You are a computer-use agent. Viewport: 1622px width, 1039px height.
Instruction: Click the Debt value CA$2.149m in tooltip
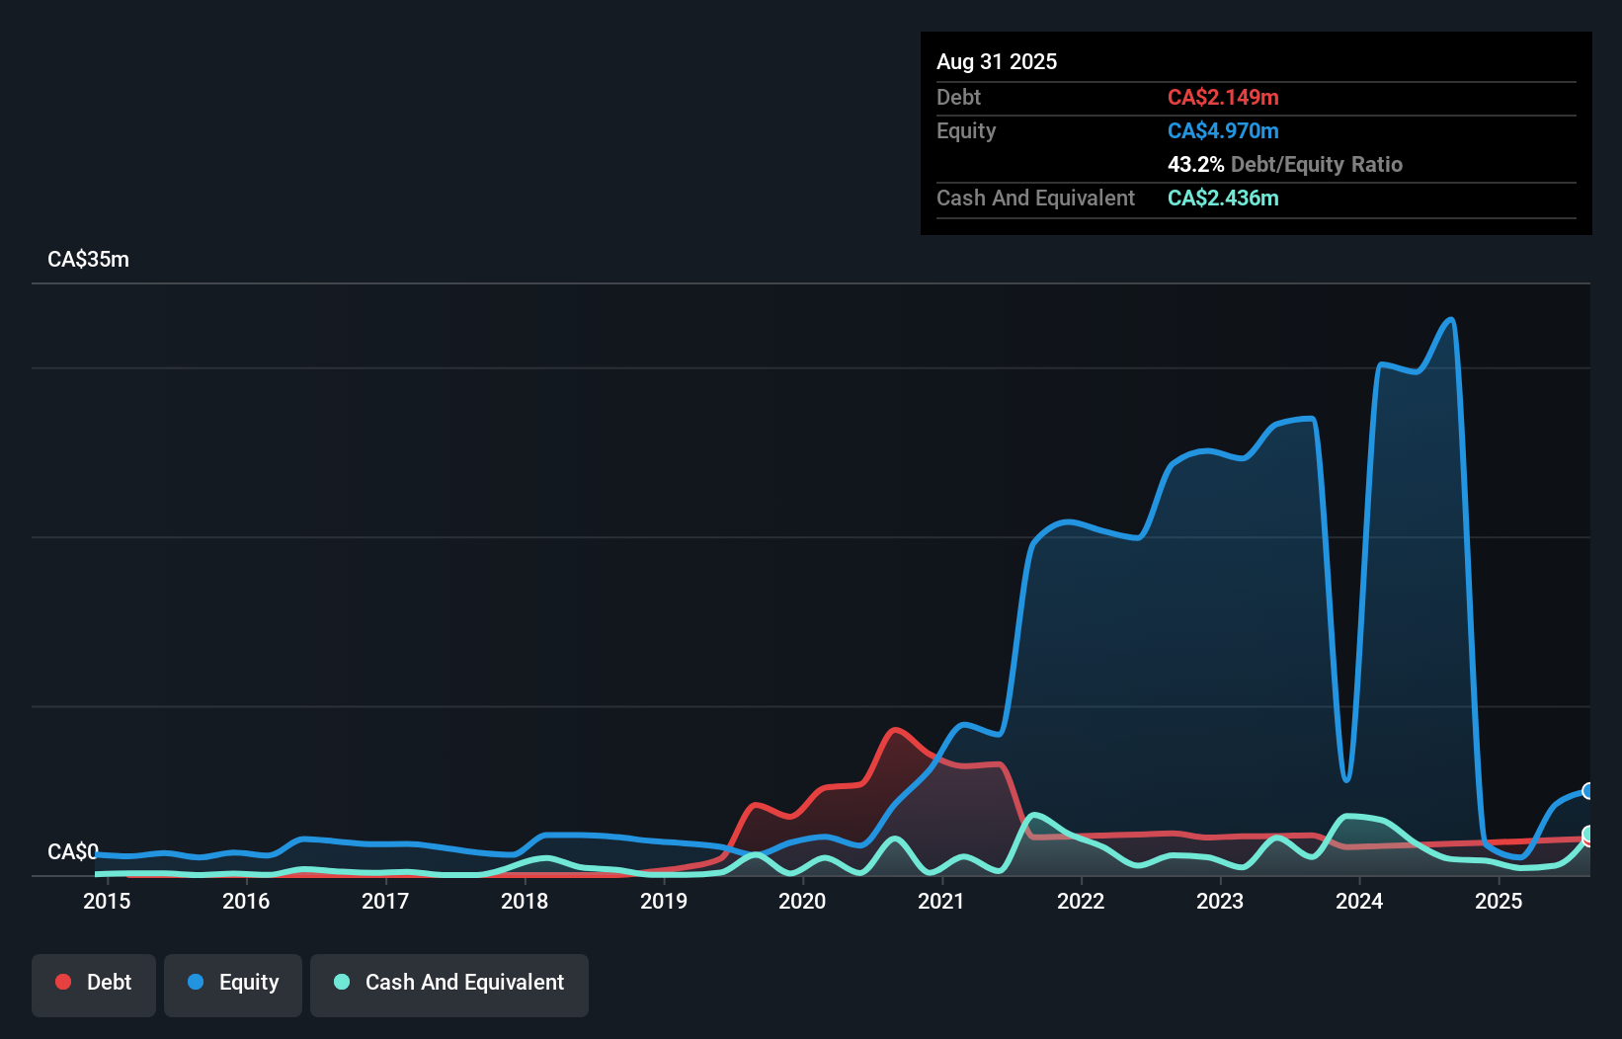pos(1223,98)
